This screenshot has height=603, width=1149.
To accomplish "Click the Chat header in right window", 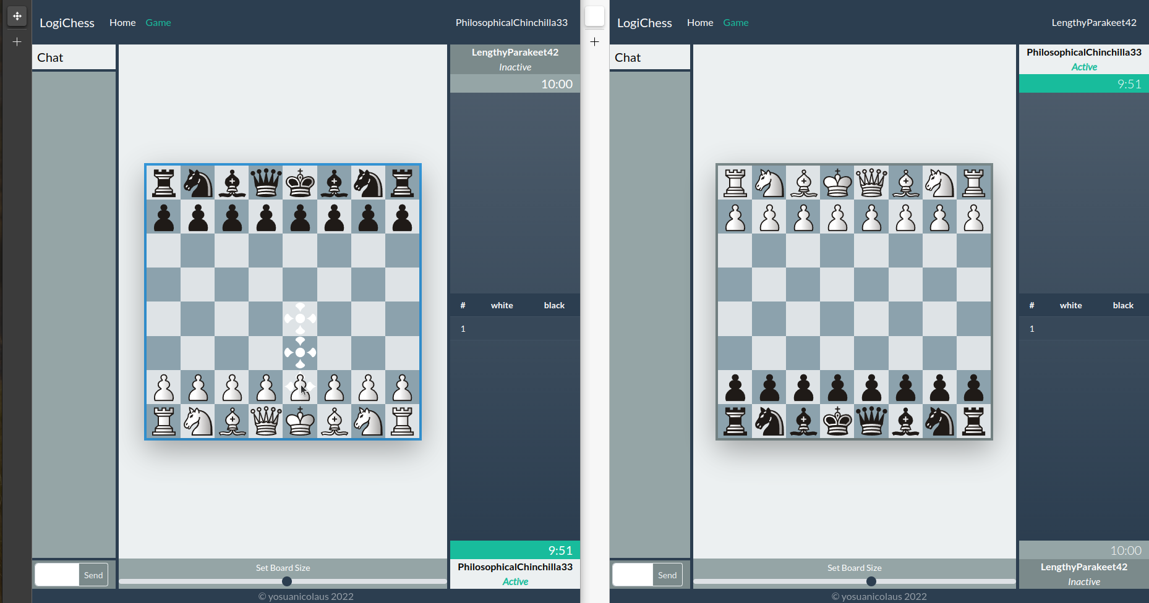I will click(x=650, y=57).
